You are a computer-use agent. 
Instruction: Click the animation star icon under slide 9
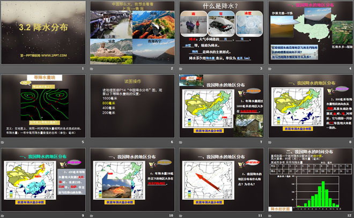pos(2,216)
